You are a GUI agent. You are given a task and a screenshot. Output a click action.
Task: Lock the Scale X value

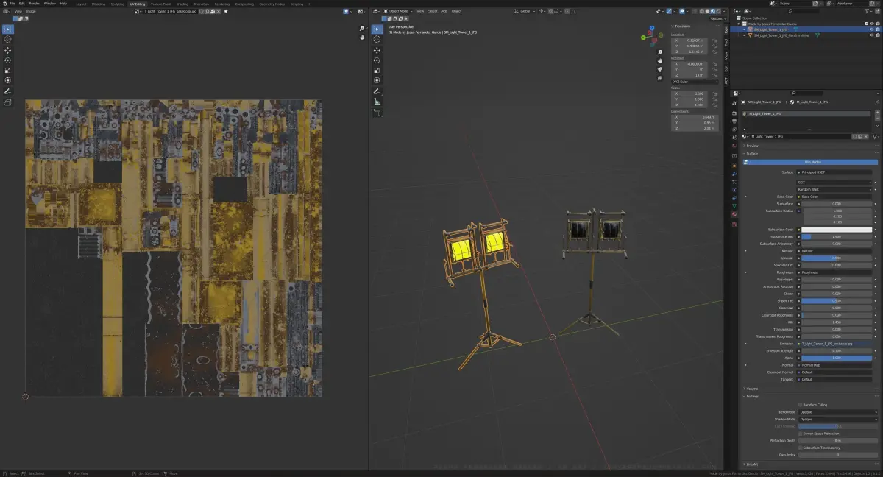[714, 93]
